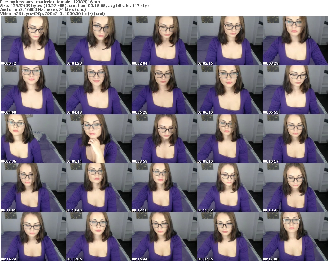Select the thumbnail timestamped 00:02:04
Viewport: 329px width, 261px height.
coord(164,41)
